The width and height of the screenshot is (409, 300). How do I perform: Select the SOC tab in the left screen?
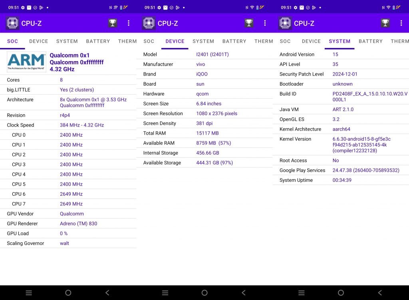12,41
